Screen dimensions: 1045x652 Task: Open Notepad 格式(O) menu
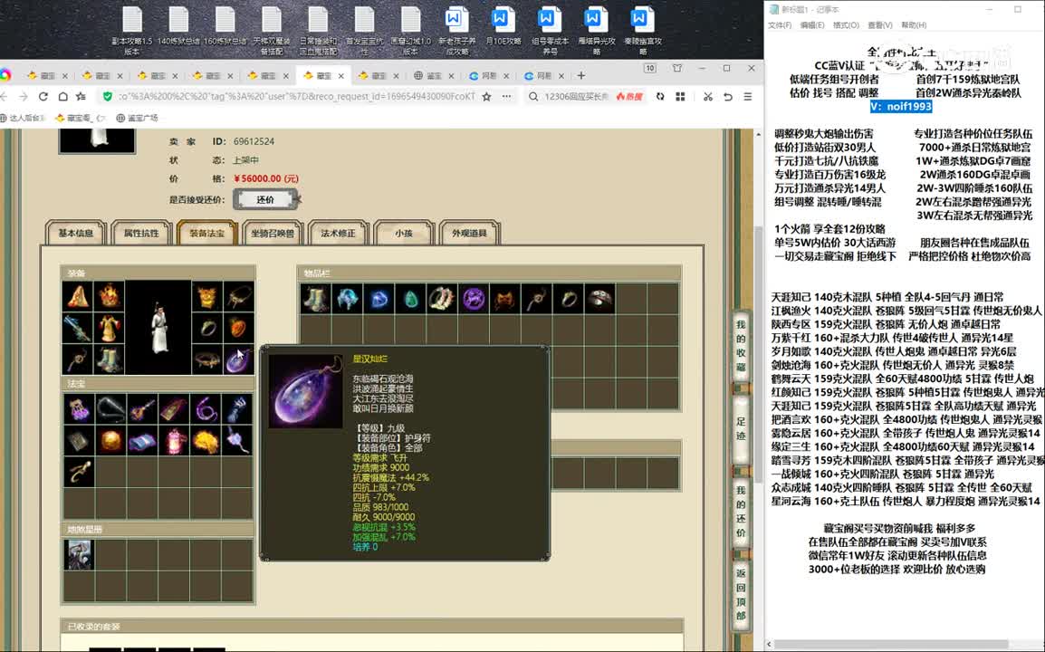[846, 25]
